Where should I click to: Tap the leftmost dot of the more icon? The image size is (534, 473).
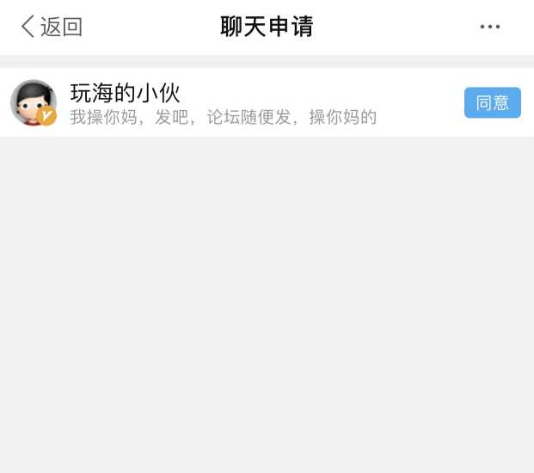click(482, 27)
